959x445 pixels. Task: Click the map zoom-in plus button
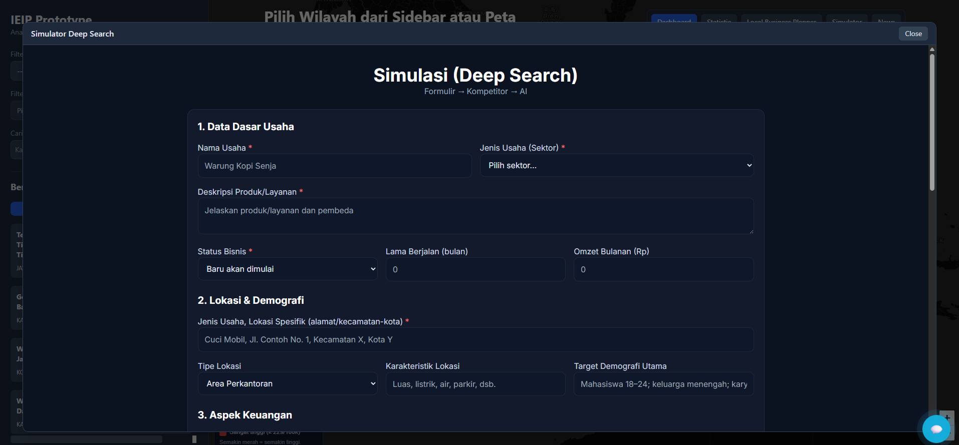tap(947, 417)
